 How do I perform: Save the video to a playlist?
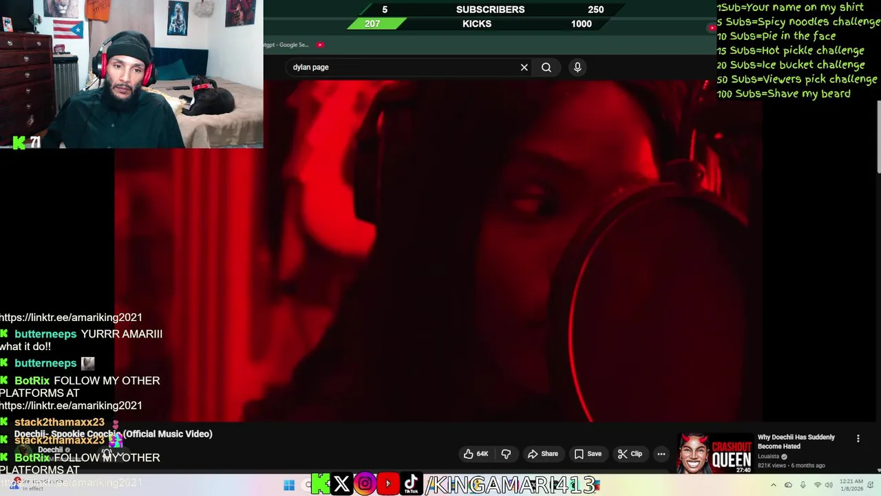click(588, 454)
